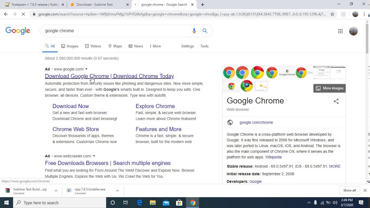
Task: Open Download Google Chrome ad headline link
Action: (109, 76)
